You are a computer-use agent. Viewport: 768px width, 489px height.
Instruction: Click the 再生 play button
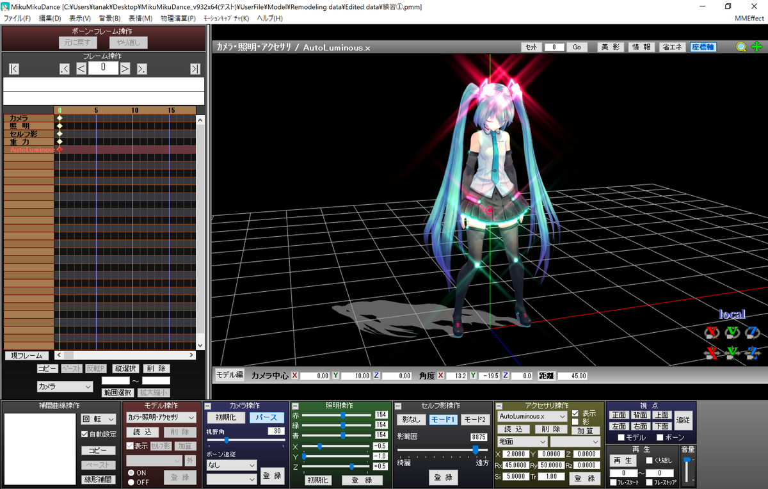coord(622,461)
